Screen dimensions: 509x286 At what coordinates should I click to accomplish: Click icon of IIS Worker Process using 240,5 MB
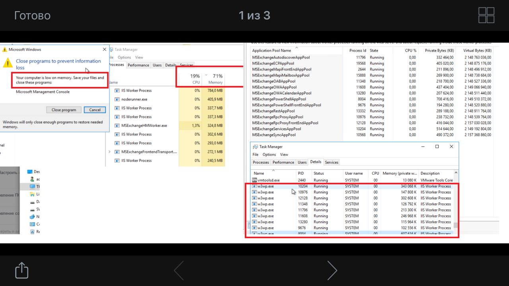117,160
